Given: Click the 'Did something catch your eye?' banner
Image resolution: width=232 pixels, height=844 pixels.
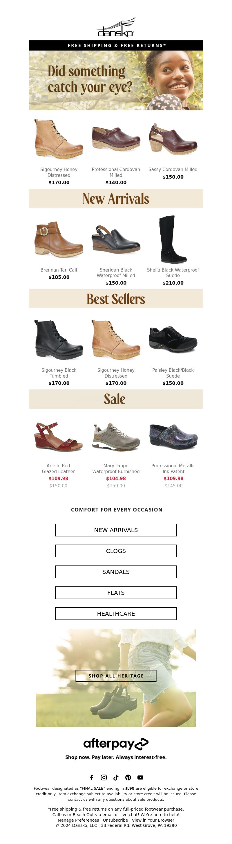Looking at the screenshot, I should tap(116, 80).
